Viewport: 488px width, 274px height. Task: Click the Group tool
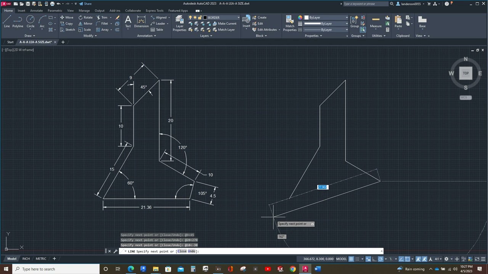click(x=355, y=21)
